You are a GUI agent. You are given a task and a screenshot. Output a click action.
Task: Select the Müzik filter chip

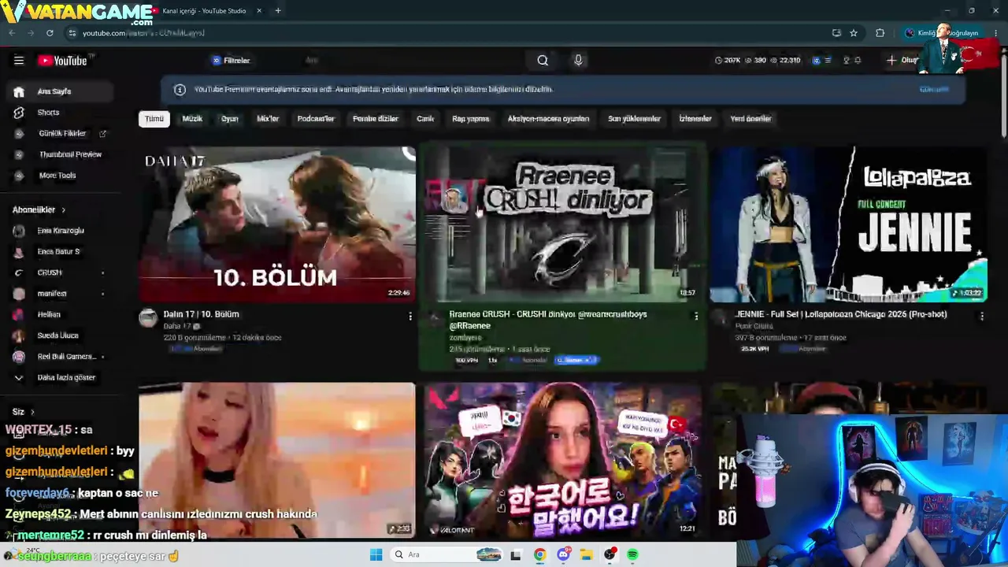click(192, 119)
